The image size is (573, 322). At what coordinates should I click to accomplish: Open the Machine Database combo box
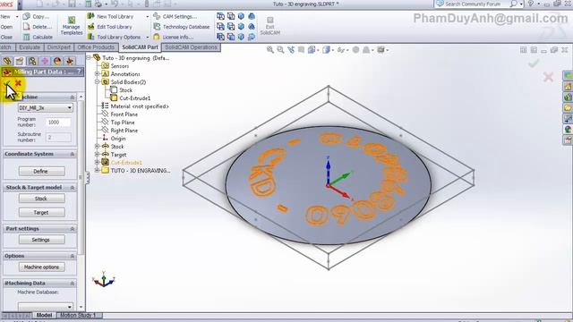point(46,306)
